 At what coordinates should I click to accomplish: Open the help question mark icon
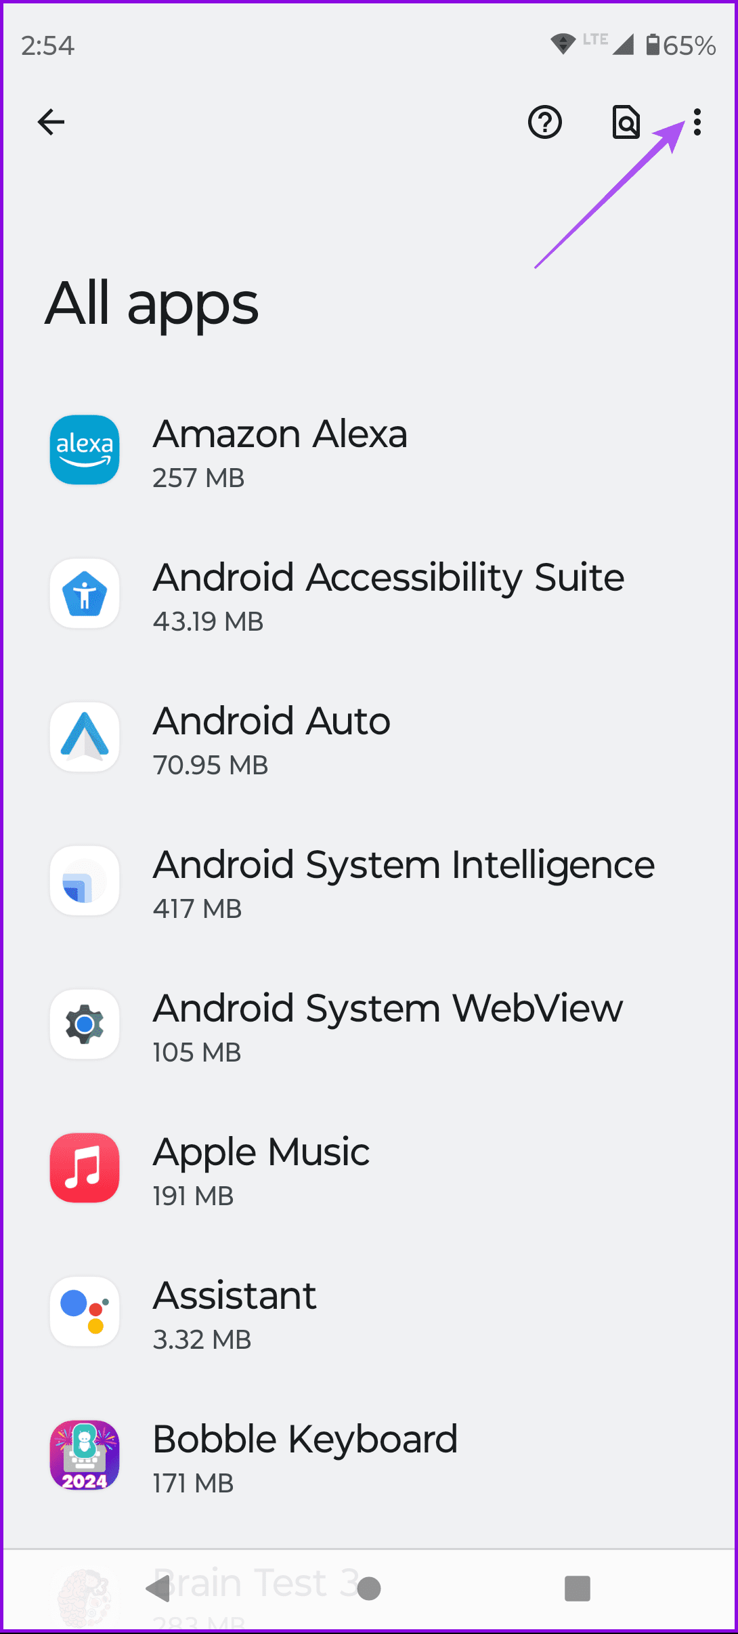click(545, 123)
